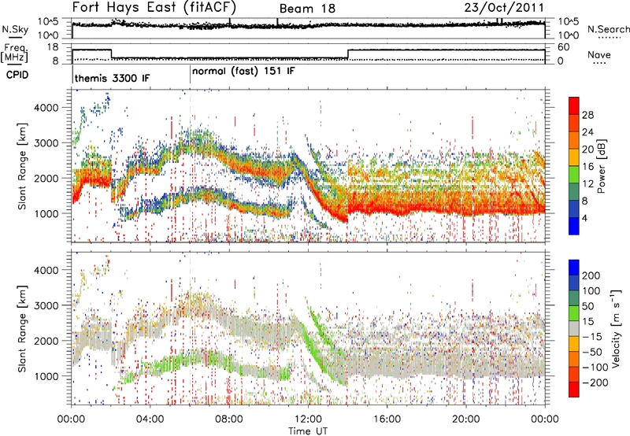Click right '10^0' noise axis label

pos(569,35)
